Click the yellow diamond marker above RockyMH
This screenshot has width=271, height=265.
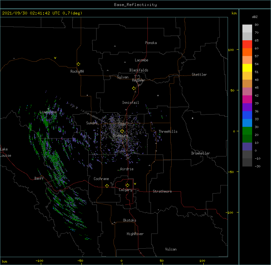pos(78,64)
